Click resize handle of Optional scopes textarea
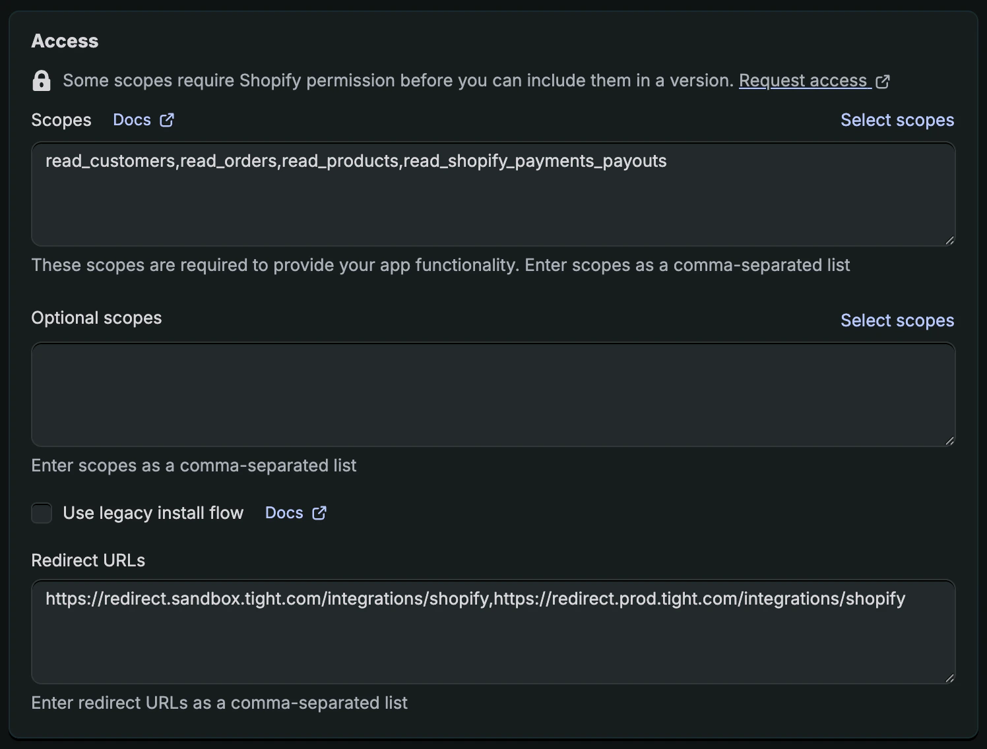The width and height of the screenshot is (987, 749). (x=949, y=440)
